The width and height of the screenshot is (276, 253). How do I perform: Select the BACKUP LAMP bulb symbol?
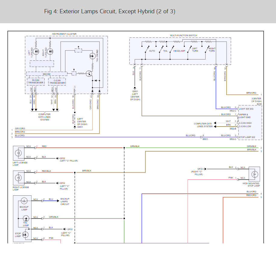[24, 200]
